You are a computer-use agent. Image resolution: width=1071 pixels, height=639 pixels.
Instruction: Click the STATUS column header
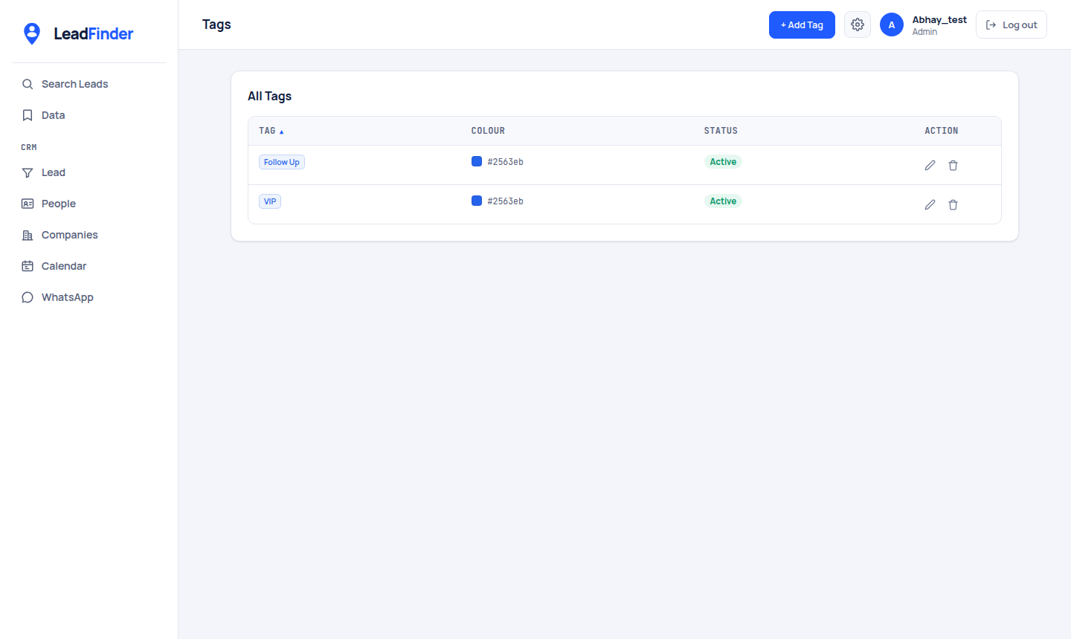(x=721, y=131)
